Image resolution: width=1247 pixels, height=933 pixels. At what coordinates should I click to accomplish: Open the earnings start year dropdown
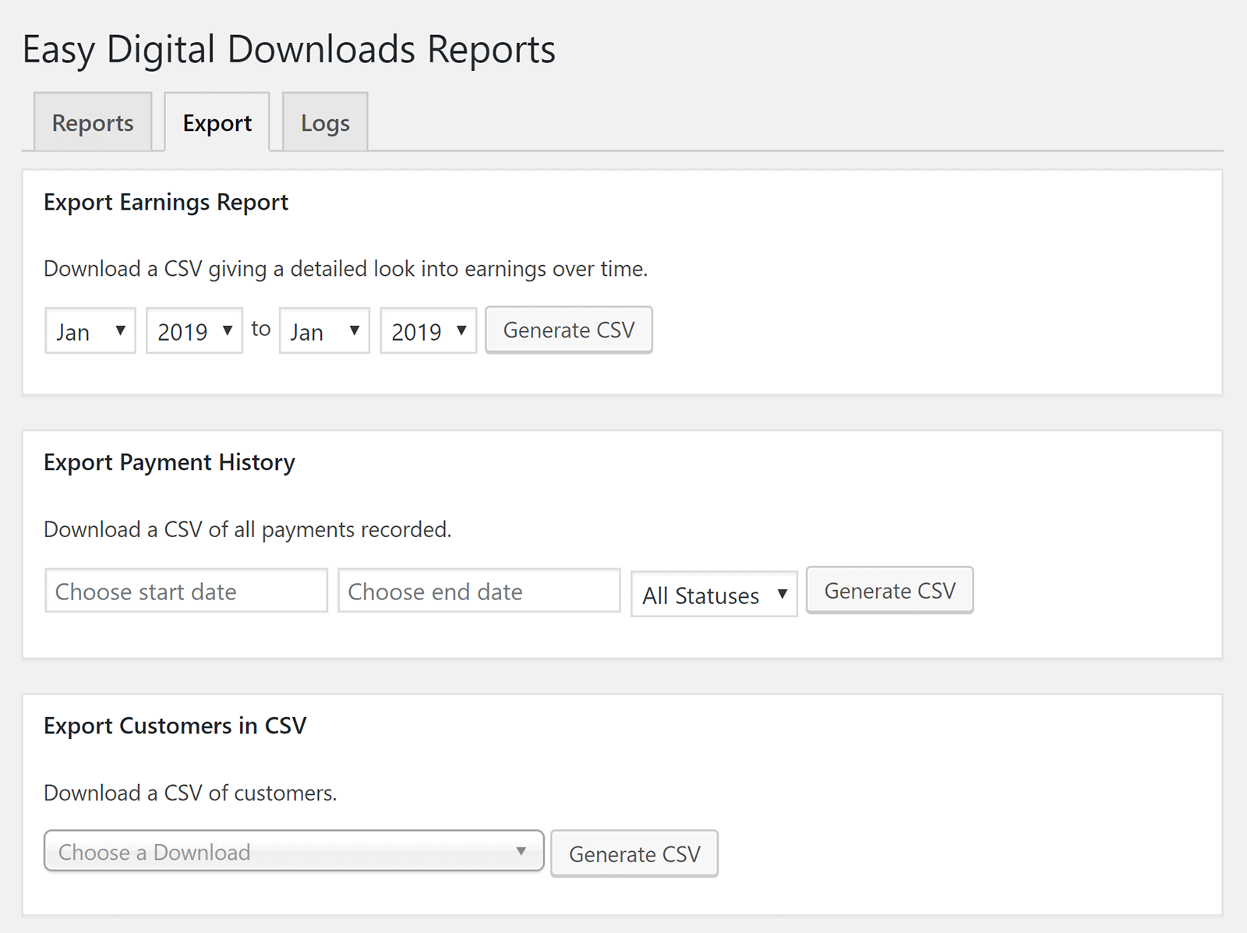(x=194, y=330)
